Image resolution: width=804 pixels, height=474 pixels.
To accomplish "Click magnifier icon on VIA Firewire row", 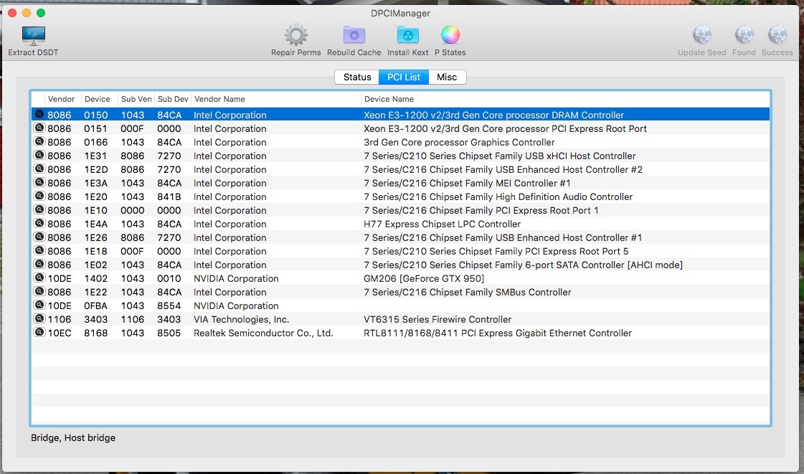I will click(x=39, y=318).
